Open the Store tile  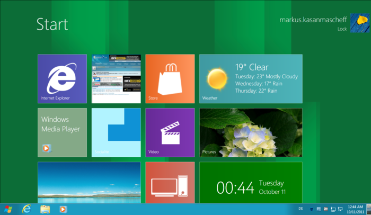(170, 79)
